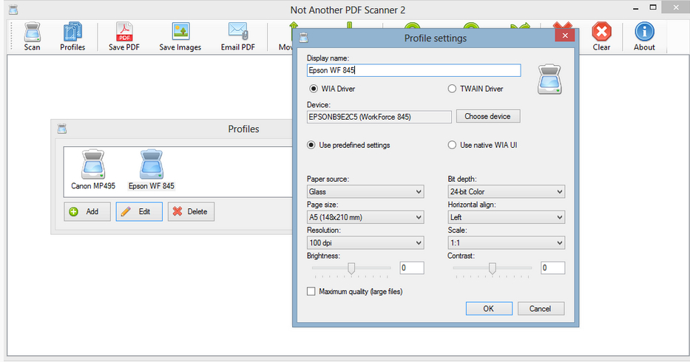The height and width of the screenshot is (362, 690).
Task: Click the Display name text field
Action: pyautogui.click(x=413, y=70)
